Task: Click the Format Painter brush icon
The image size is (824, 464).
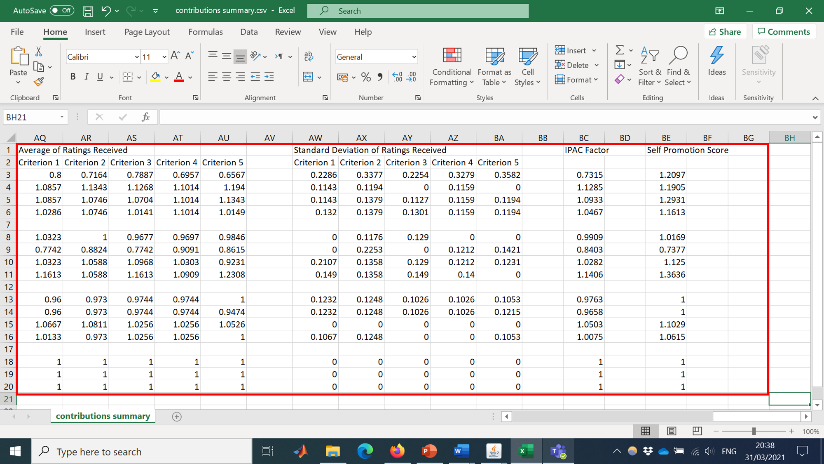Action: [39, 82]
